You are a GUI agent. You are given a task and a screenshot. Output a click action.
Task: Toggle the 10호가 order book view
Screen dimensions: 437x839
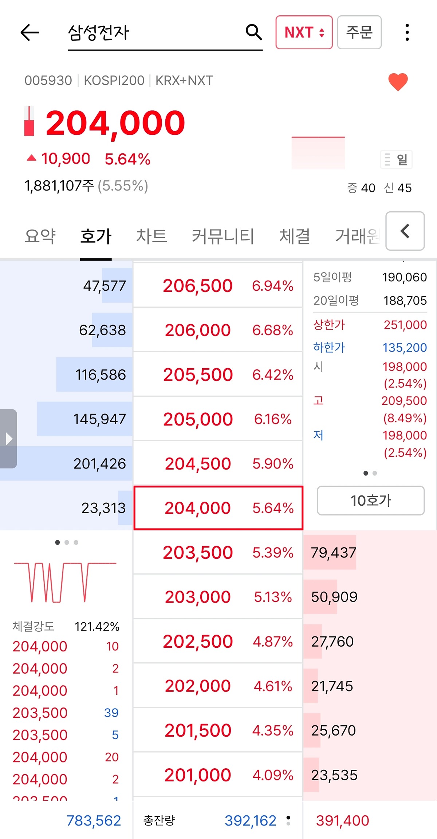370,501
